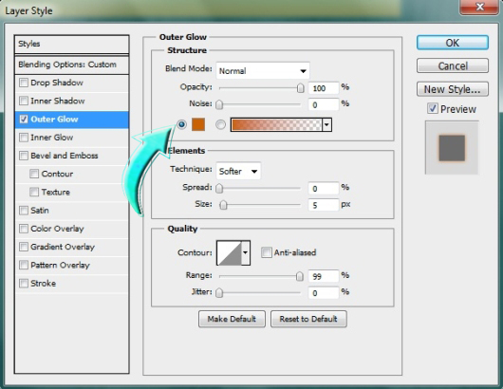Click the Opacity value field
The height and width of the screenshot is (389, 503).
pyautogui.click(x=324, y=88)
